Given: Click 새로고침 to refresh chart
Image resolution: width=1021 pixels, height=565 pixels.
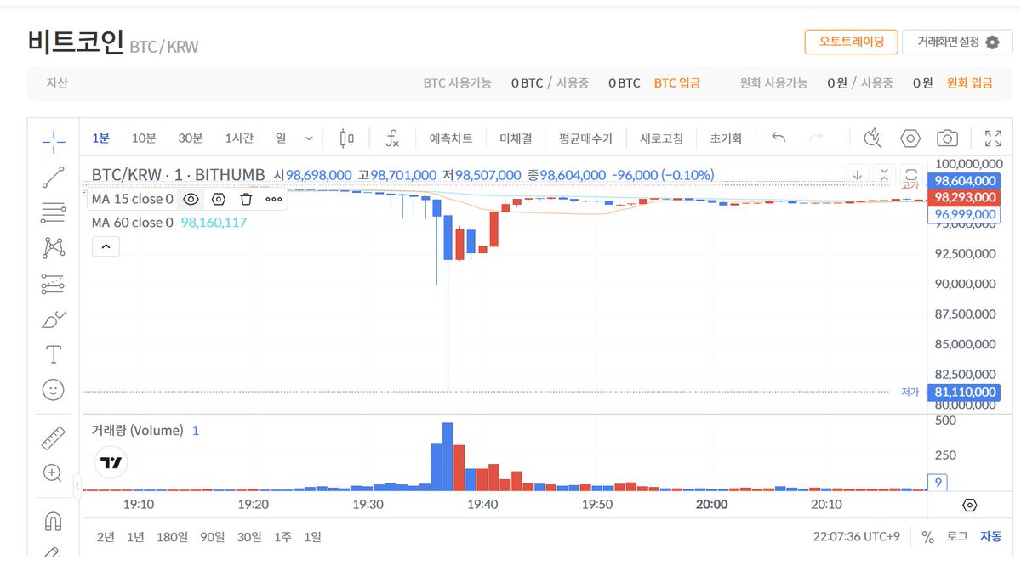Looking at the screenshot, I should coord(664,138).
